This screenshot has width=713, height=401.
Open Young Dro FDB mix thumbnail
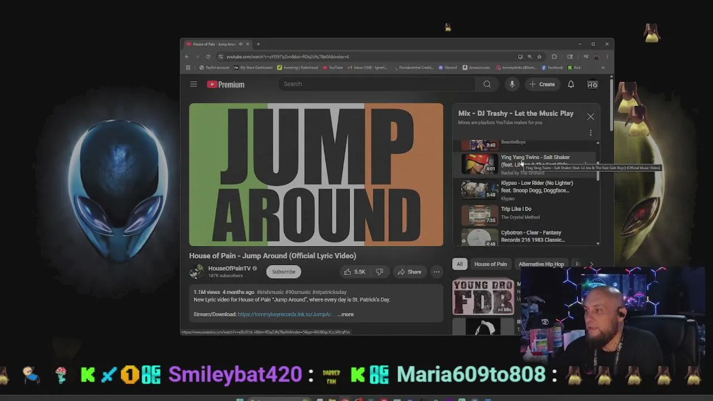[483, 296]
